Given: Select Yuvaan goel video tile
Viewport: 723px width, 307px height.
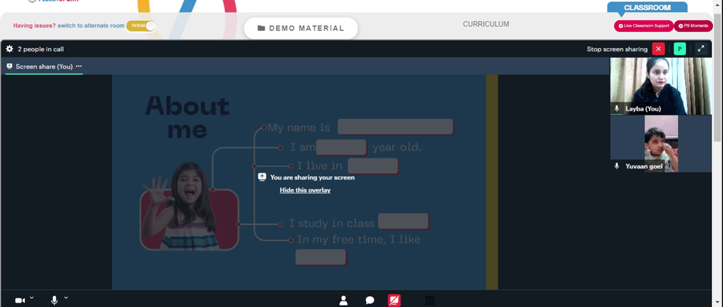Looking at the screenshot, I should click(x=661, y=144).
